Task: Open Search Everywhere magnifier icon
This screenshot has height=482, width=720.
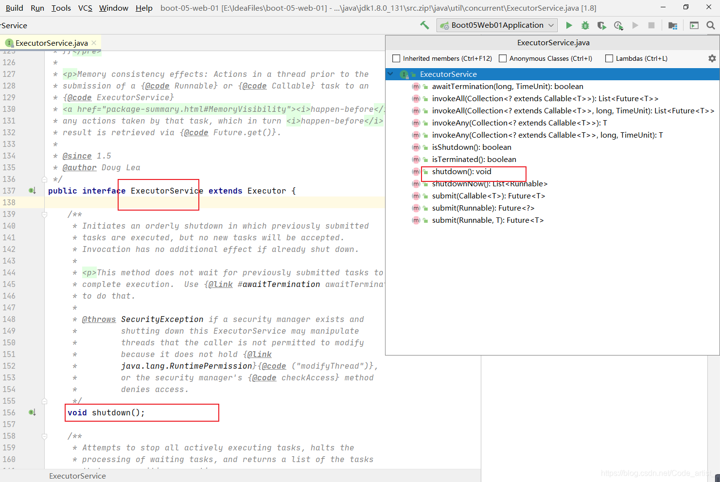Action: pyautogui.click(x=711, y=25)
